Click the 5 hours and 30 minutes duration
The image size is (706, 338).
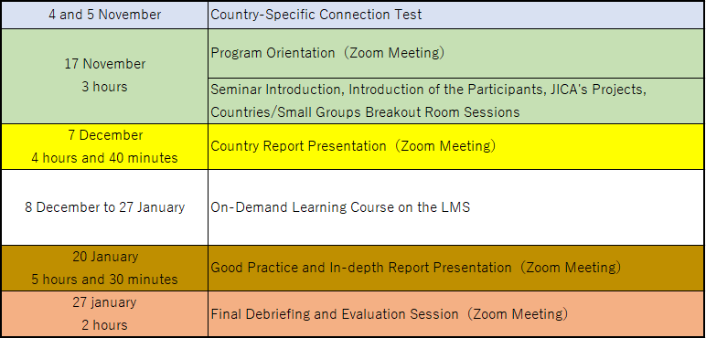(x=104, y=280)
